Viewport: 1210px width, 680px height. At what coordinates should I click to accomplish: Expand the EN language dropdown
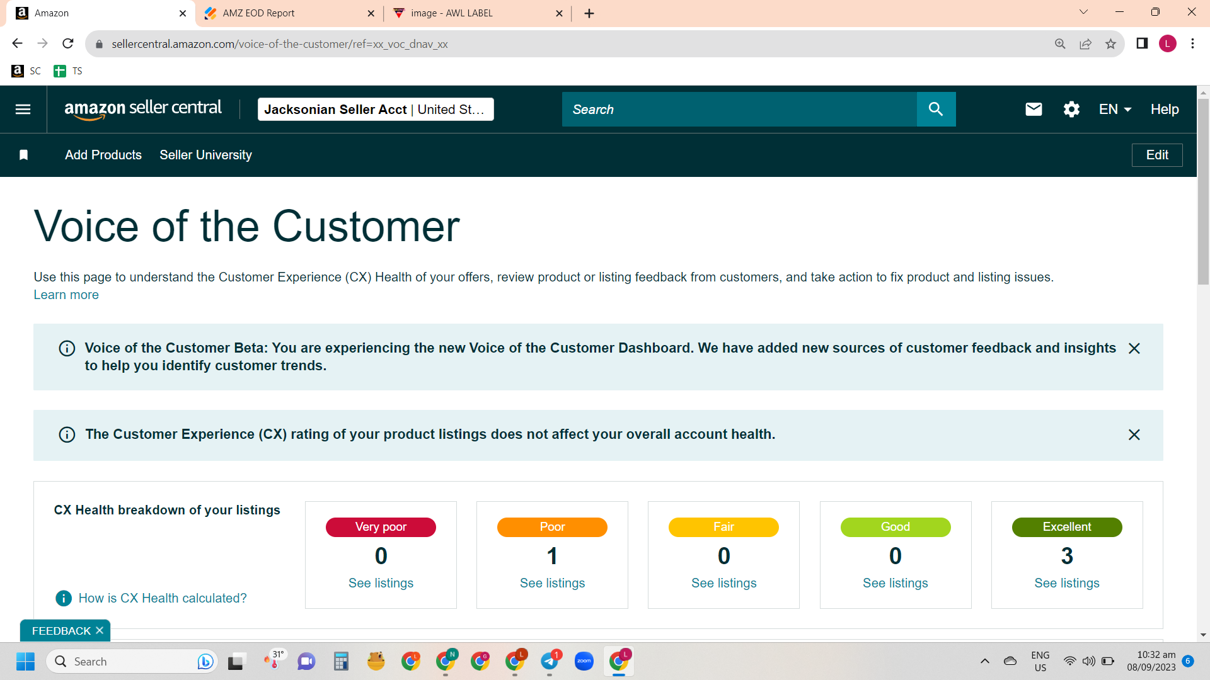tap(1115, 110)
